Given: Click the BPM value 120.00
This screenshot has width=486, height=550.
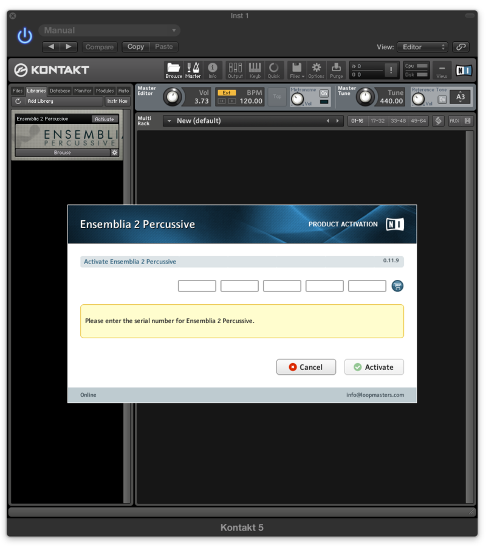Looking at the screenshot, I should (251, 101).
